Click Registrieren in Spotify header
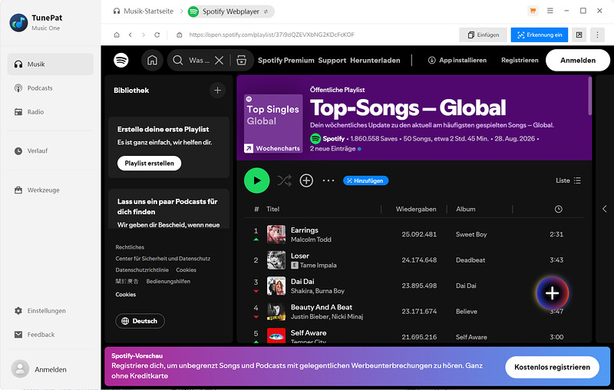The image size is (614, 390). [x=520, y=61]
